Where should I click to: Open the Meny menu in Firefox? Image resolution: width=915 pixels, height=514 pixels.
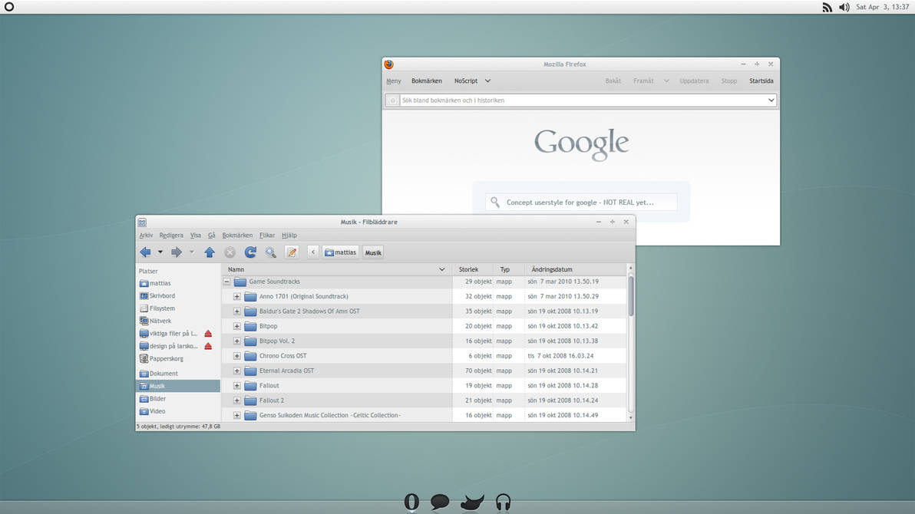coord(393,81)
